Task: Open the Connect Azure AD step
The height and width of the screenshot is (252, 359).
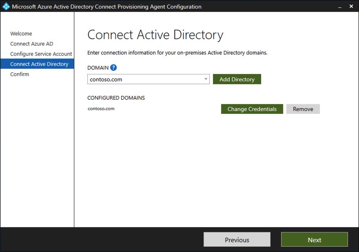Action: (31, 44)
